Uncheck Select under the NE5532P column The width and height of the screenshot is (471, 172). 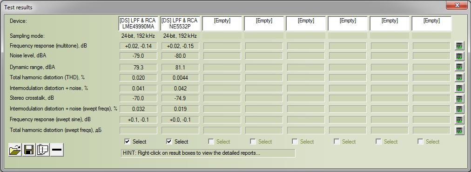(169, 141)
